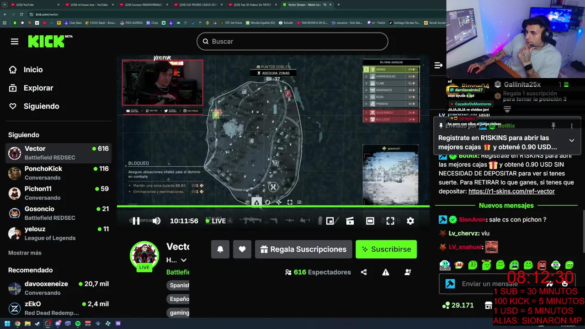Open Windows Start button on taskbar
The image size is (585, 329).
[x=7, y=324]
